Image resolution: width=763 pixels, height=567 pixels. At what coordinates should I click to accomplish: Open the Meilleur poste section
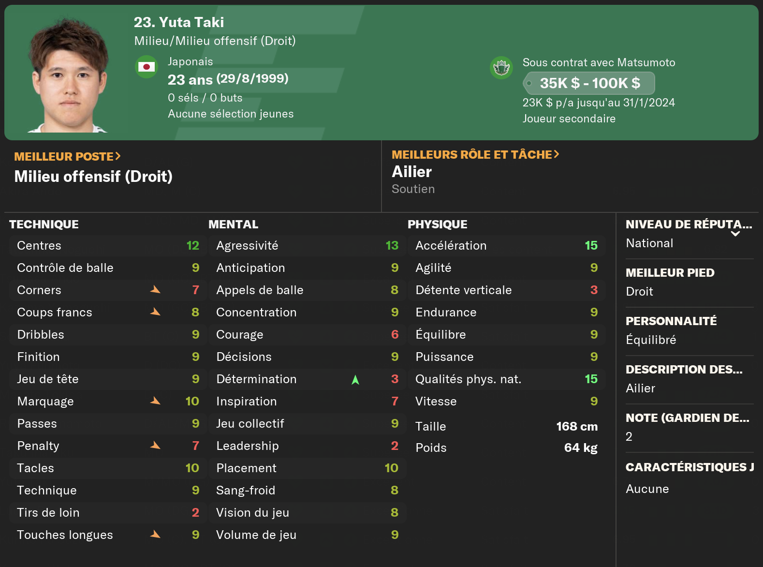click(67, 157)
